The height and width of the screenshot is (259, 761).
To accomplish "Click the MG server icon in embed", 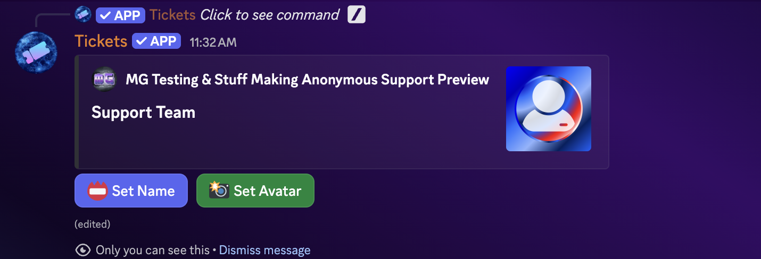I will (x=104, y=80).
